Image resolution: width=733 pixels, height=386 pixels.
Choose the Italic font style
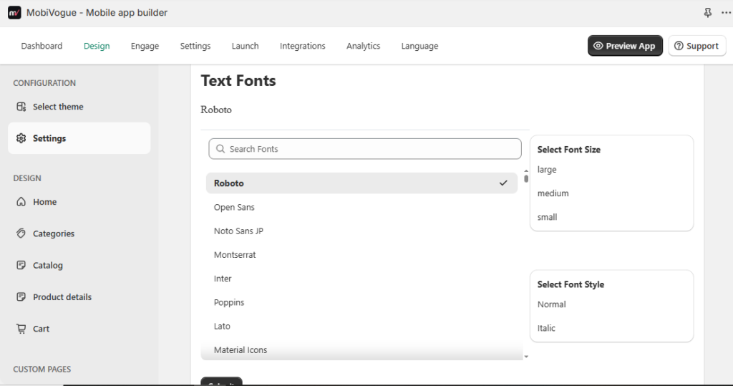546,328
